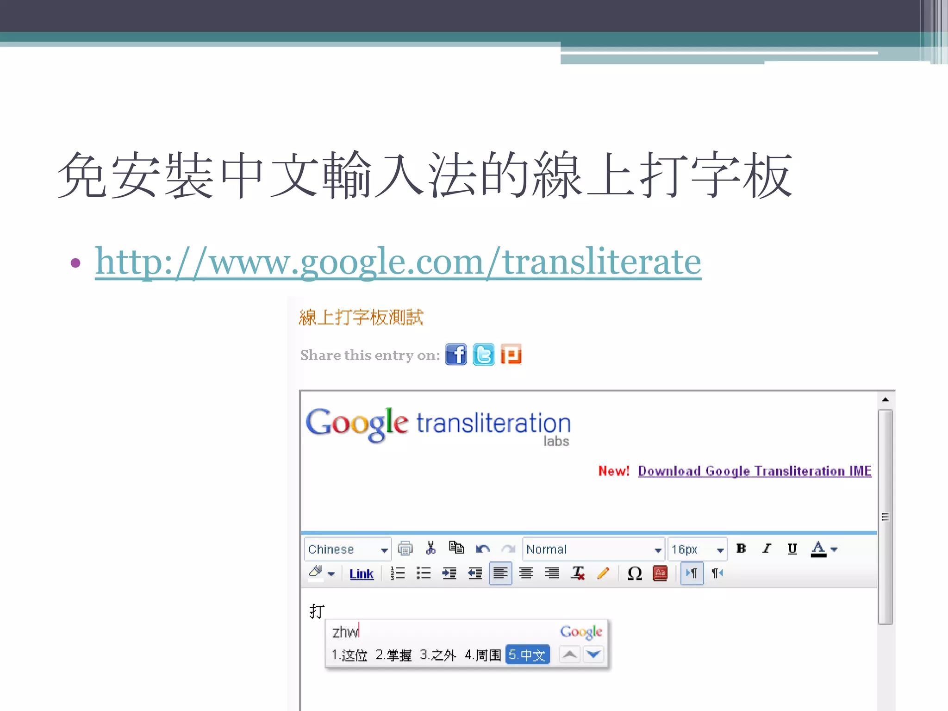Click the highlight color marker icon

point(316,573)
